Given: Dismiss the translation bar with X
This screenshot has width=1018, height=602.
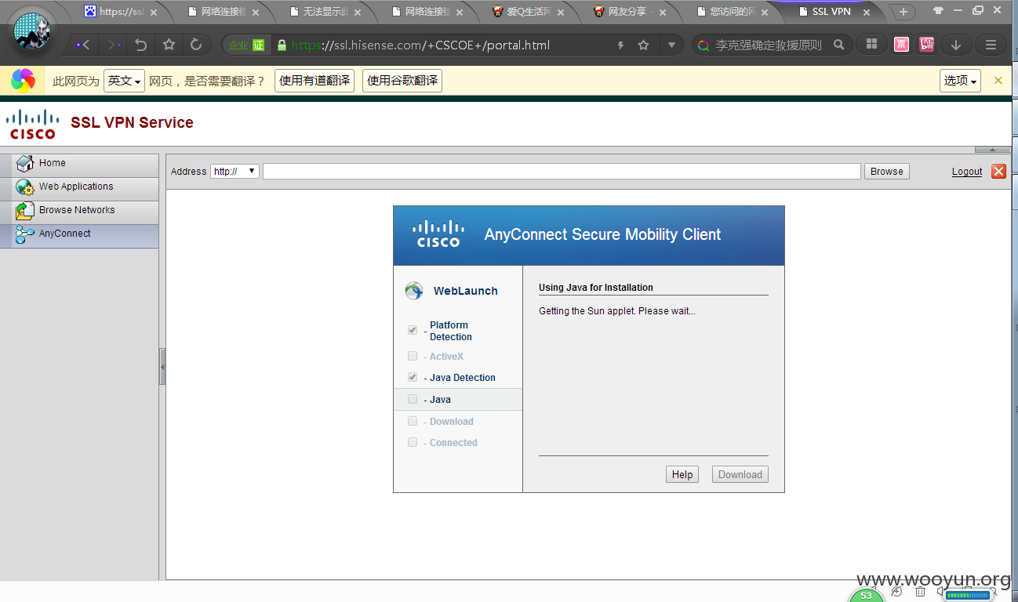Looking at the screenshot, I should point(998,81).
